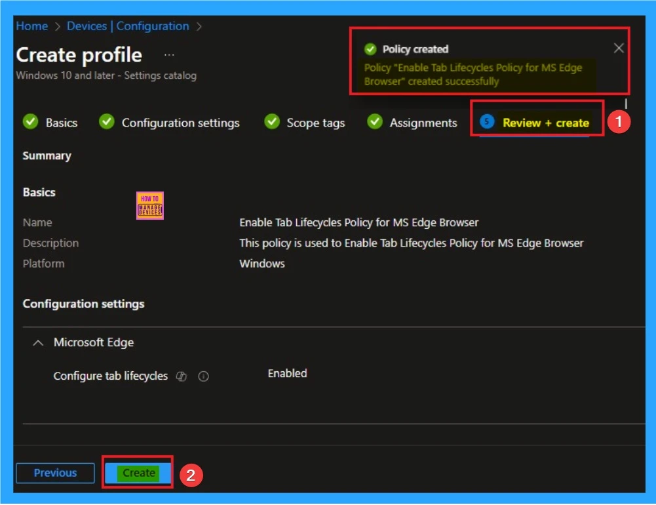Click the Previous button

[x=55, y=473]
